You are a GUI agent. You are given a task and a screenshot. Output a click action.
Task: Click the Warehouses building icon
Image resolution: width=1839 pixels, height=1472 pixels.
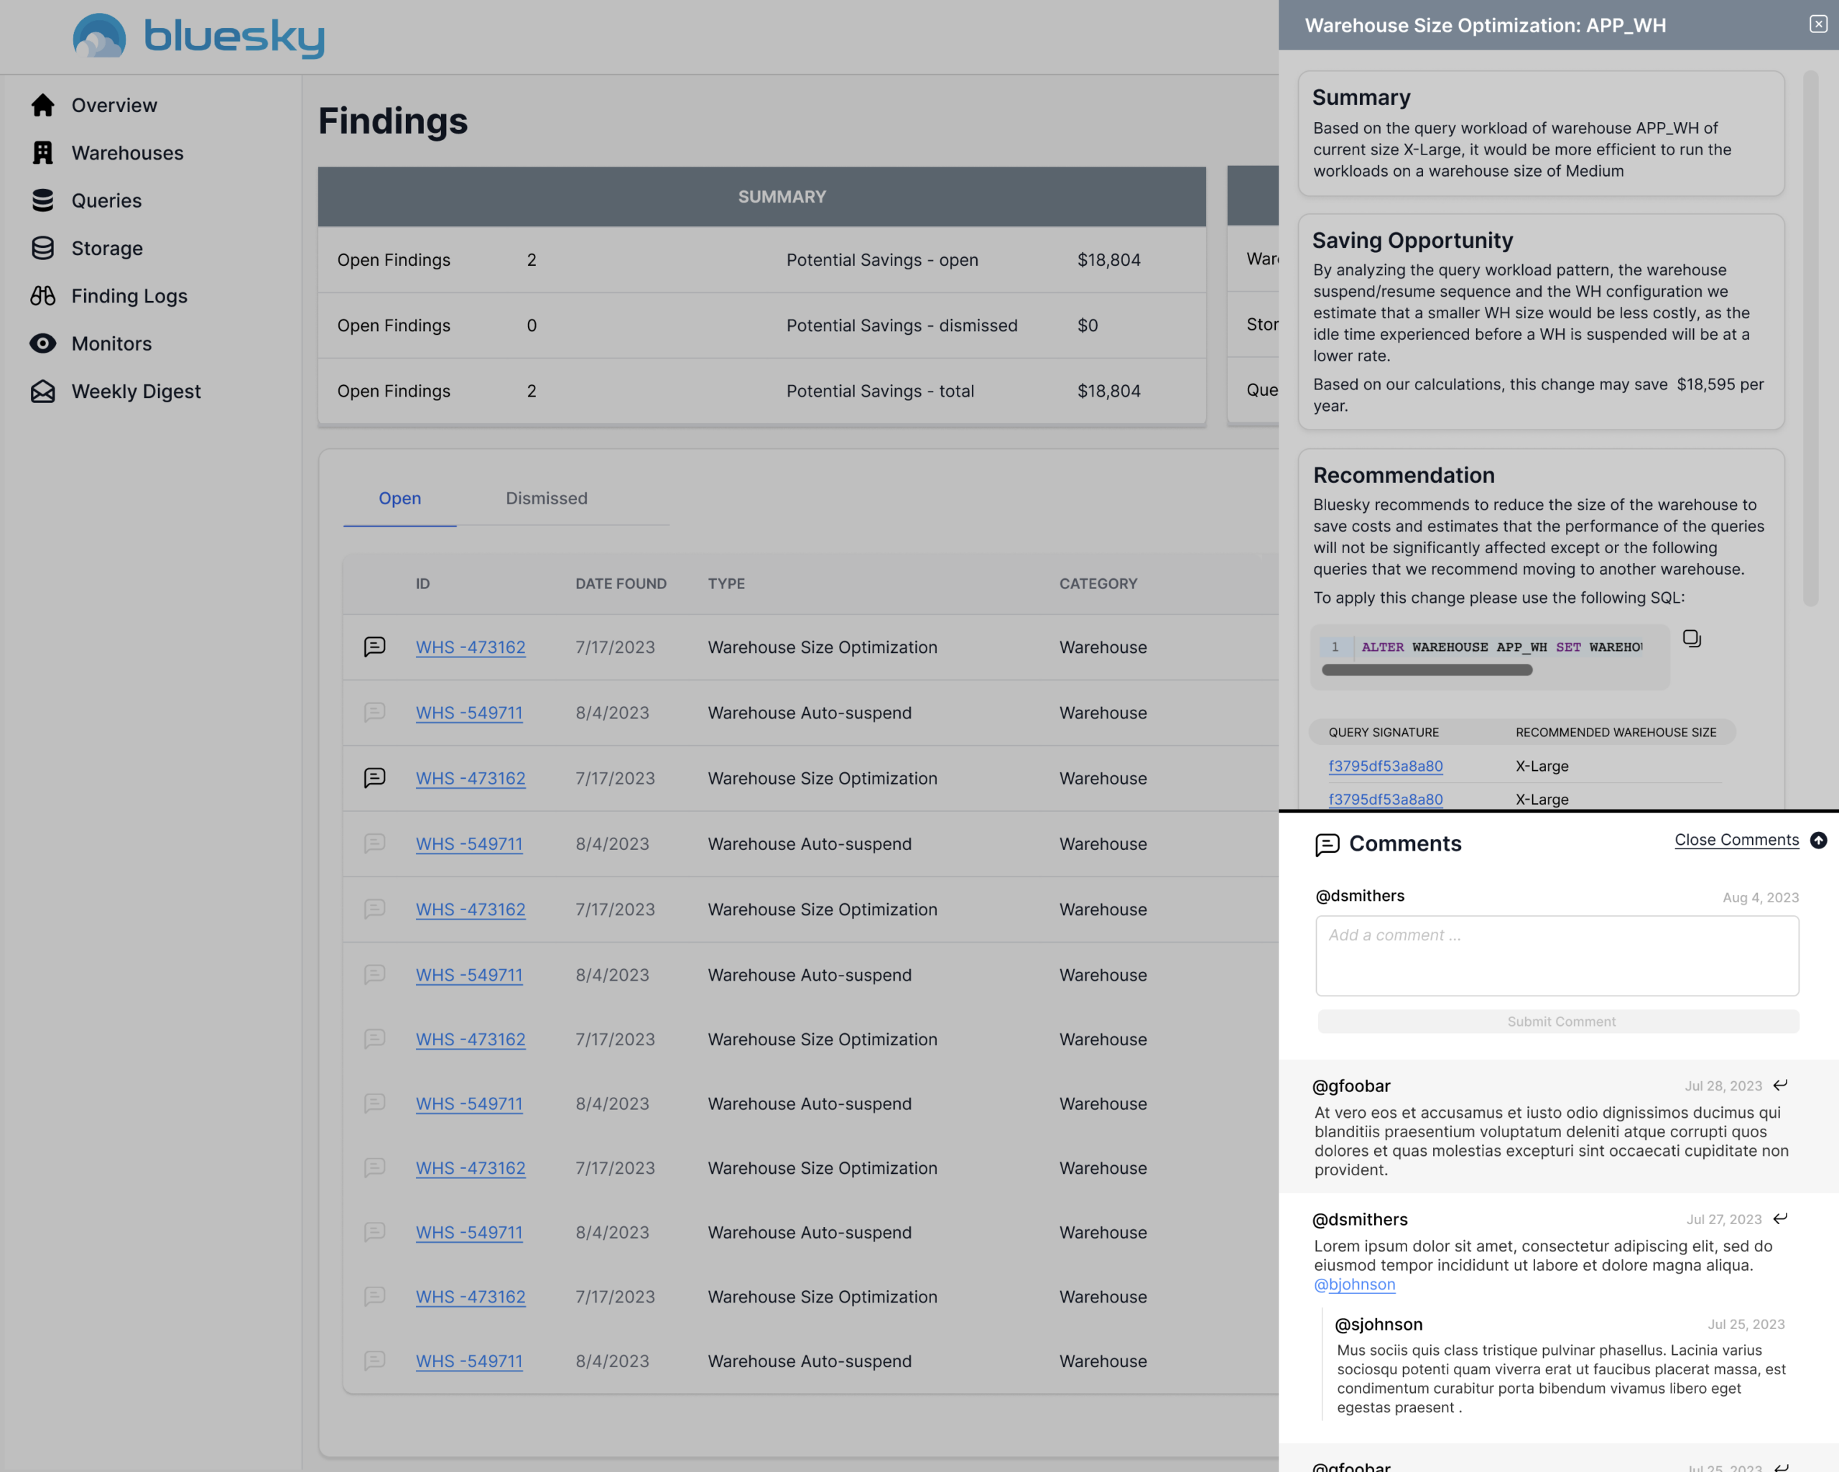42,152
